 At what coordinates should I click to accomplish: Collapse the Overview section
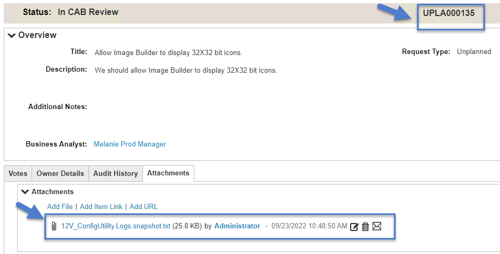12,35
